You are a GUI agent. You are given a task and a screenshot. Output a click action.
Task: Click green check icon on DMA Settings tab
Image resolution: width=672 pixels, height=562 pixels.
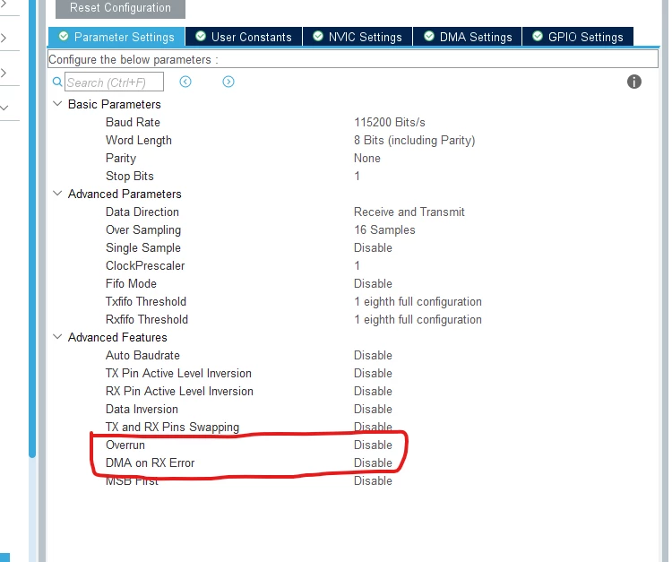429,36
